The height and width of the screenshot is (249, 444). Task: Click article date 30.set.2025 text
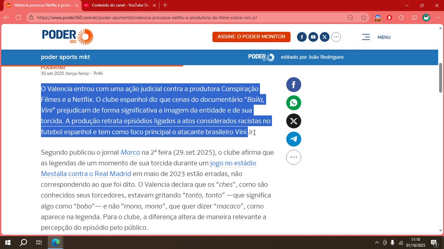click(x=72, y=74)
